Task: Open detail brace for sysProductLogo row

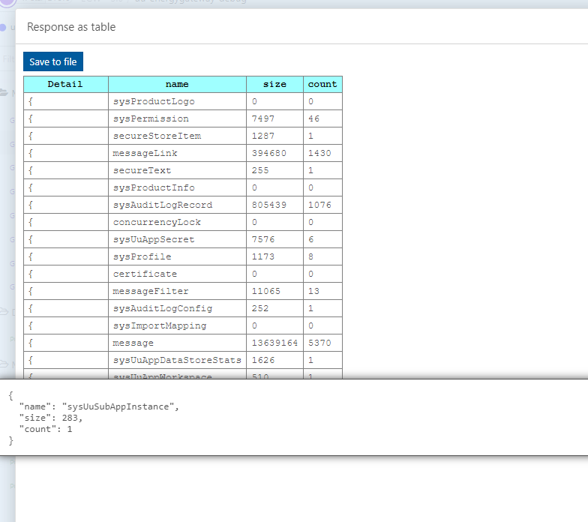Action: [31, 101]
